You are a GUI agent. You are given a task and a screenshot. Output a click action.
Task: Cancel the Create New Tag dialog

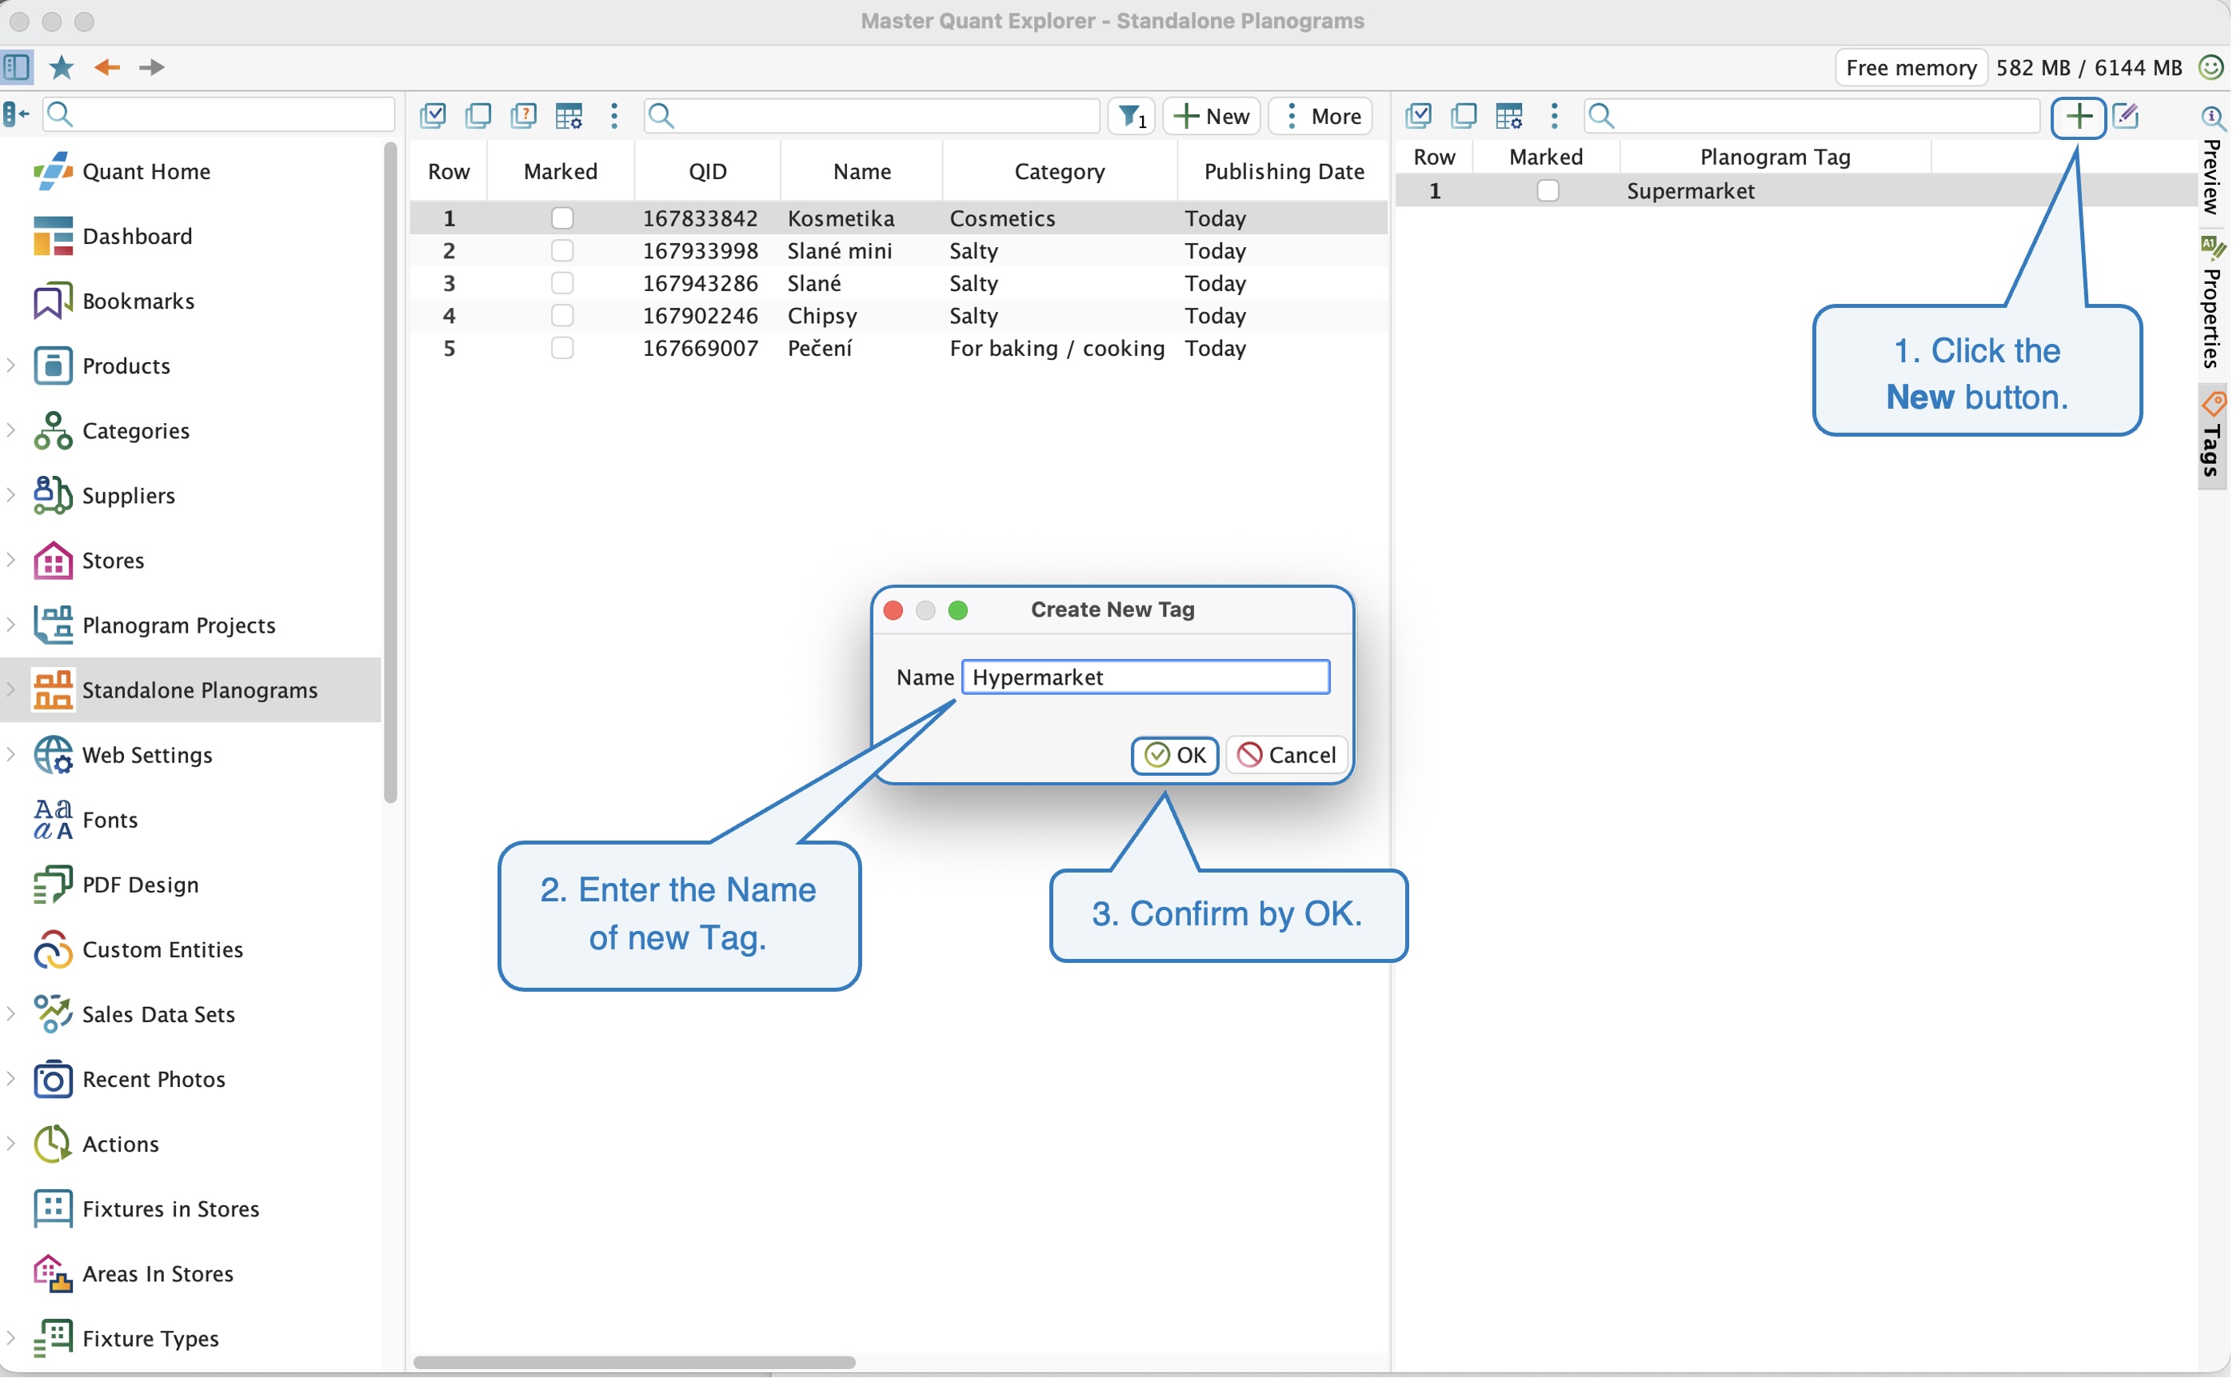1287,756
